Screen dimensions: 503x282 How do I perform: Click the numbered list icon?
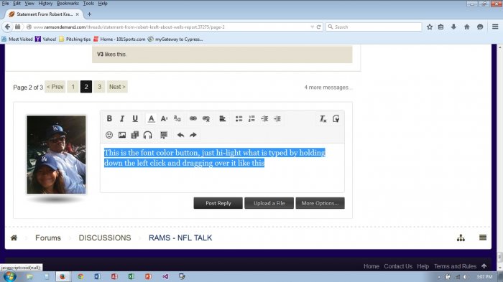click(x=251, y=118)
